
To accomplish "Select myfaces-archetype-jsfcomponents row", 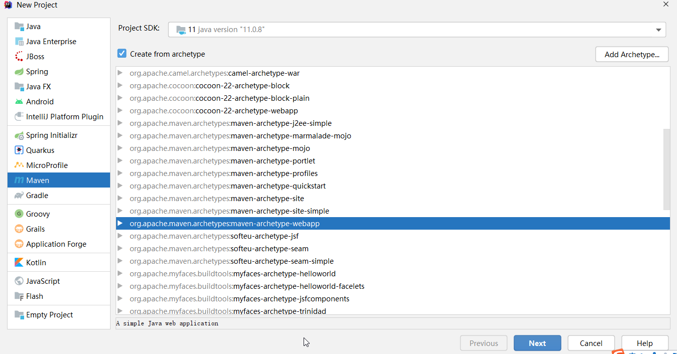I will pos(393,299).
